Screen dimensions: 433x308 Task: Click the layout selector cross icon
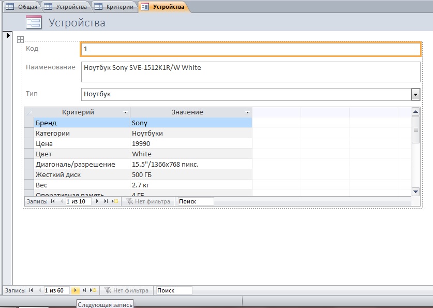point(20,39)
